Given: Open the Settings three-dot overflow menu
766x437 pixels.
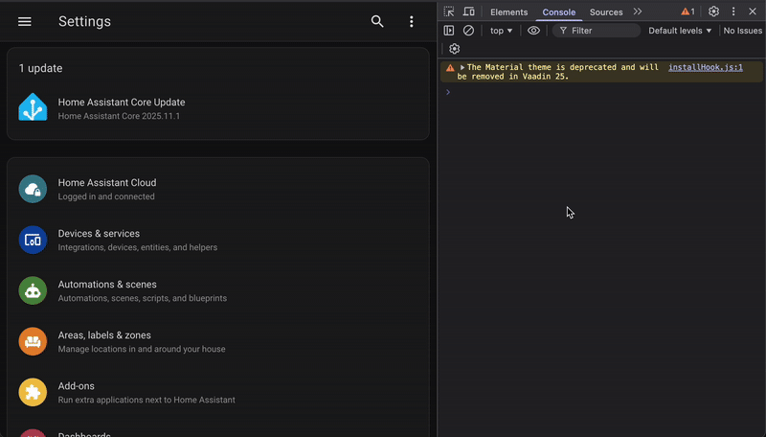Looking at the screenshot, I should point(412,21).
